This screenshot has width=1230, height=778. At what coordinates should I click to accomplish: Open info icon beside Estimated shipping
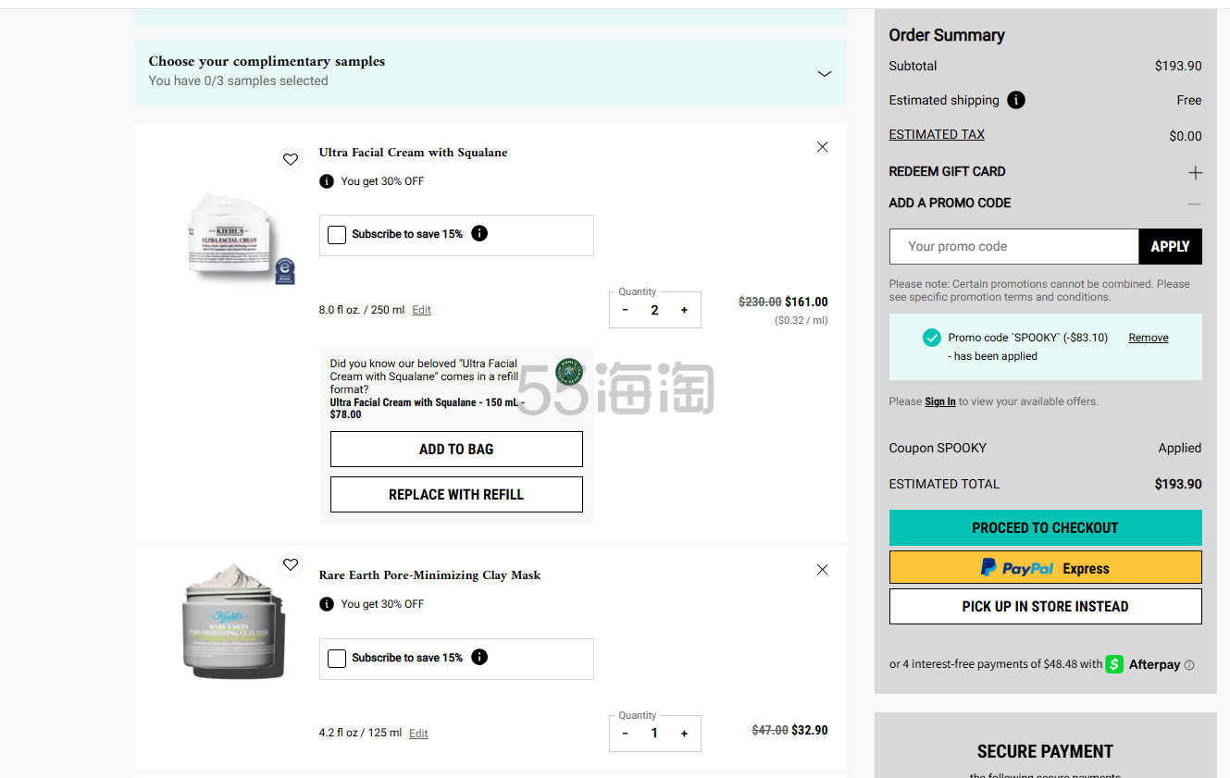tap(1016, 100)
